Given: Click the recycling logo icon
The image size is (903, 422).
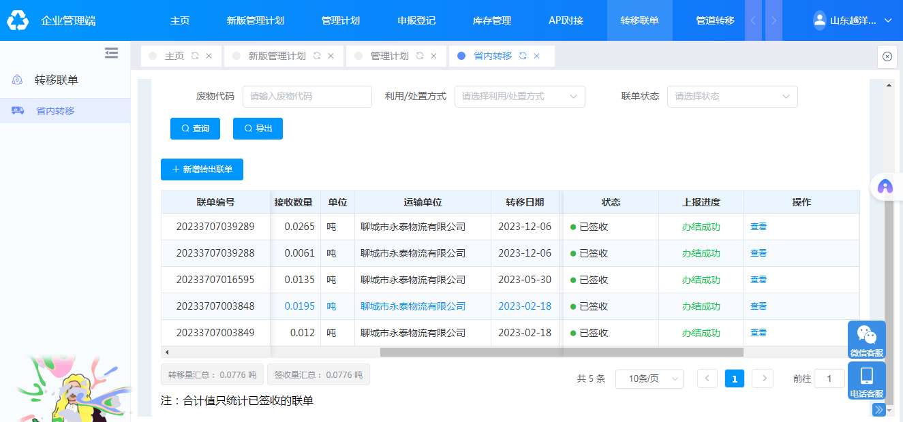Looking at the screenshot, I should point(18,20).
